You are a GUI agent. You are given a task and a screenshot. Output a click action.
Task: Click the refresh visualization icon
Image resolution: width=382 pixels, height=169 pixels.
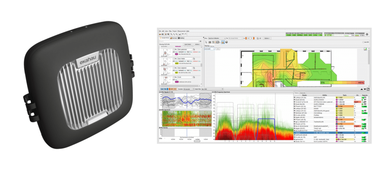257,38
